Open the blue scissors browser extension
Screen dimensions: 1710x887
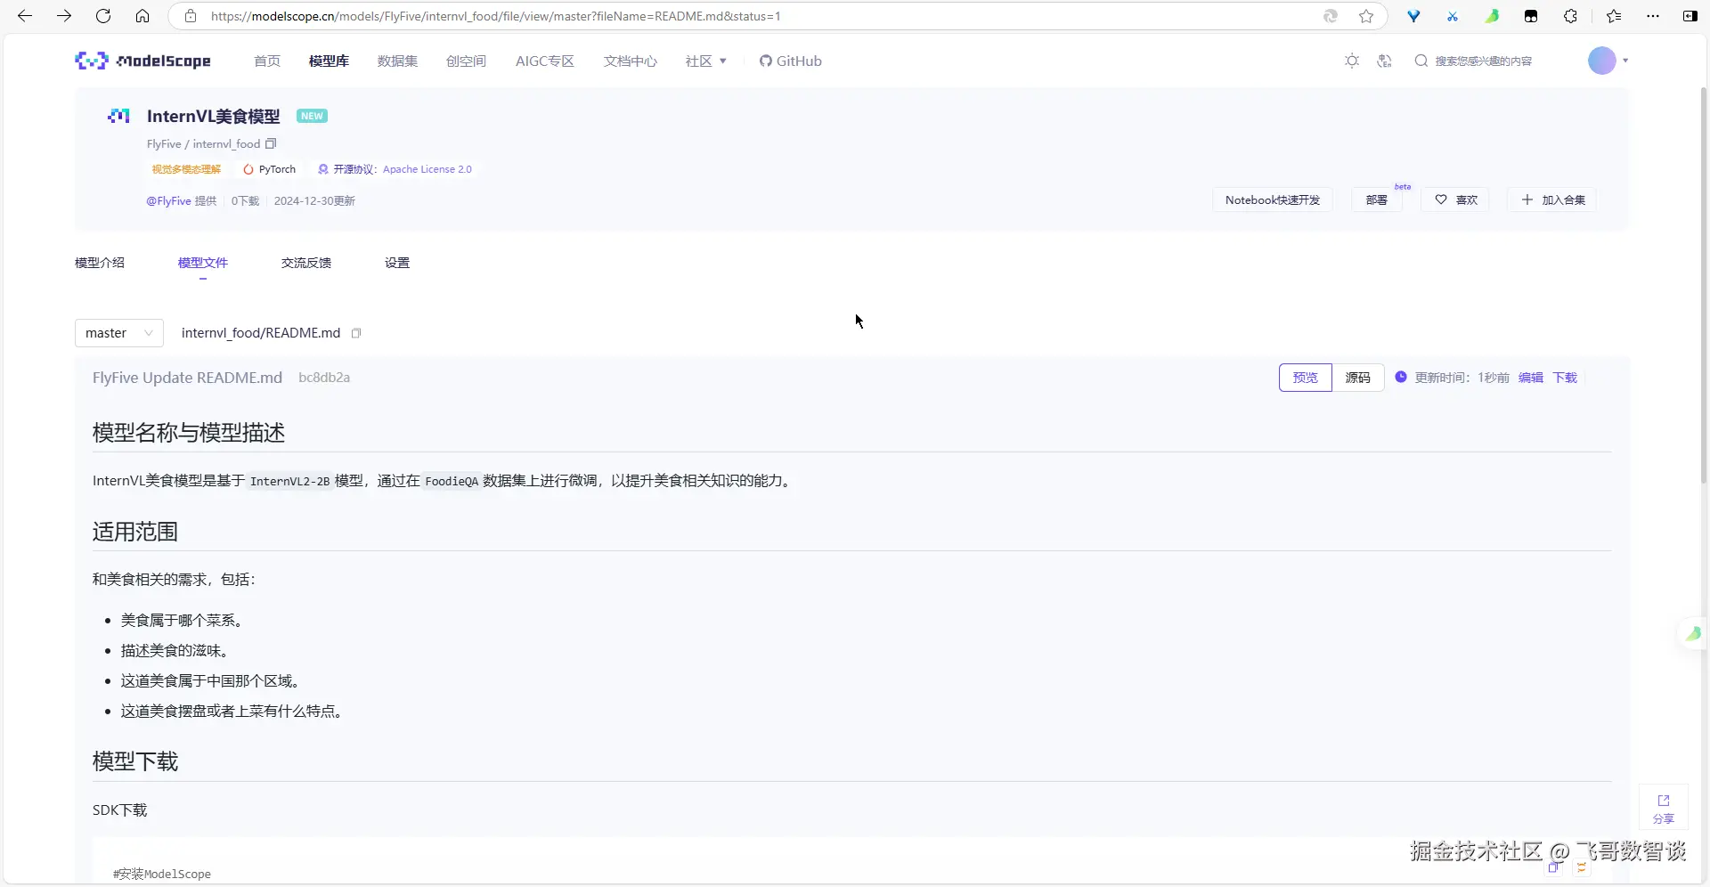pos(1453,16)
